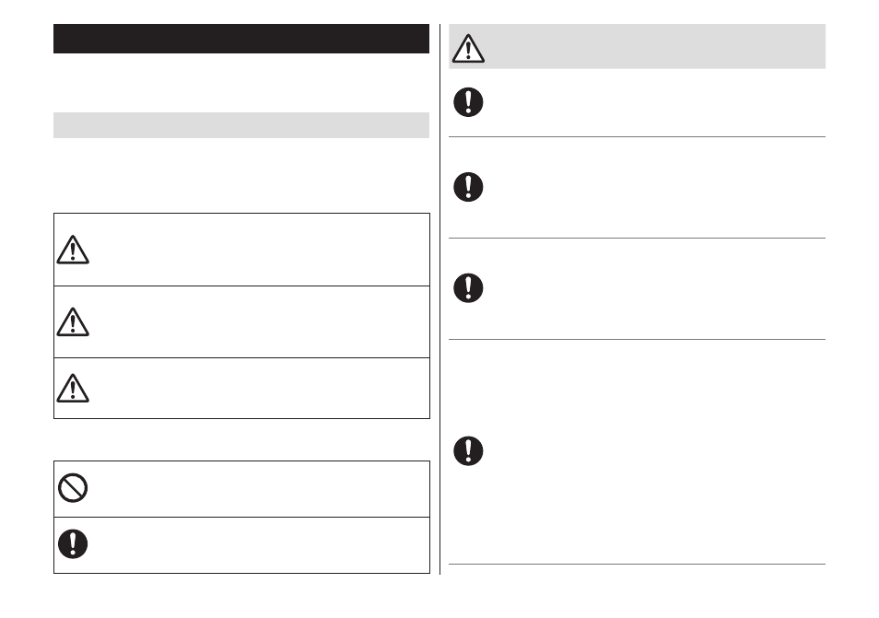Click the second exclamation circle in the right column

[x=468, y=187]
